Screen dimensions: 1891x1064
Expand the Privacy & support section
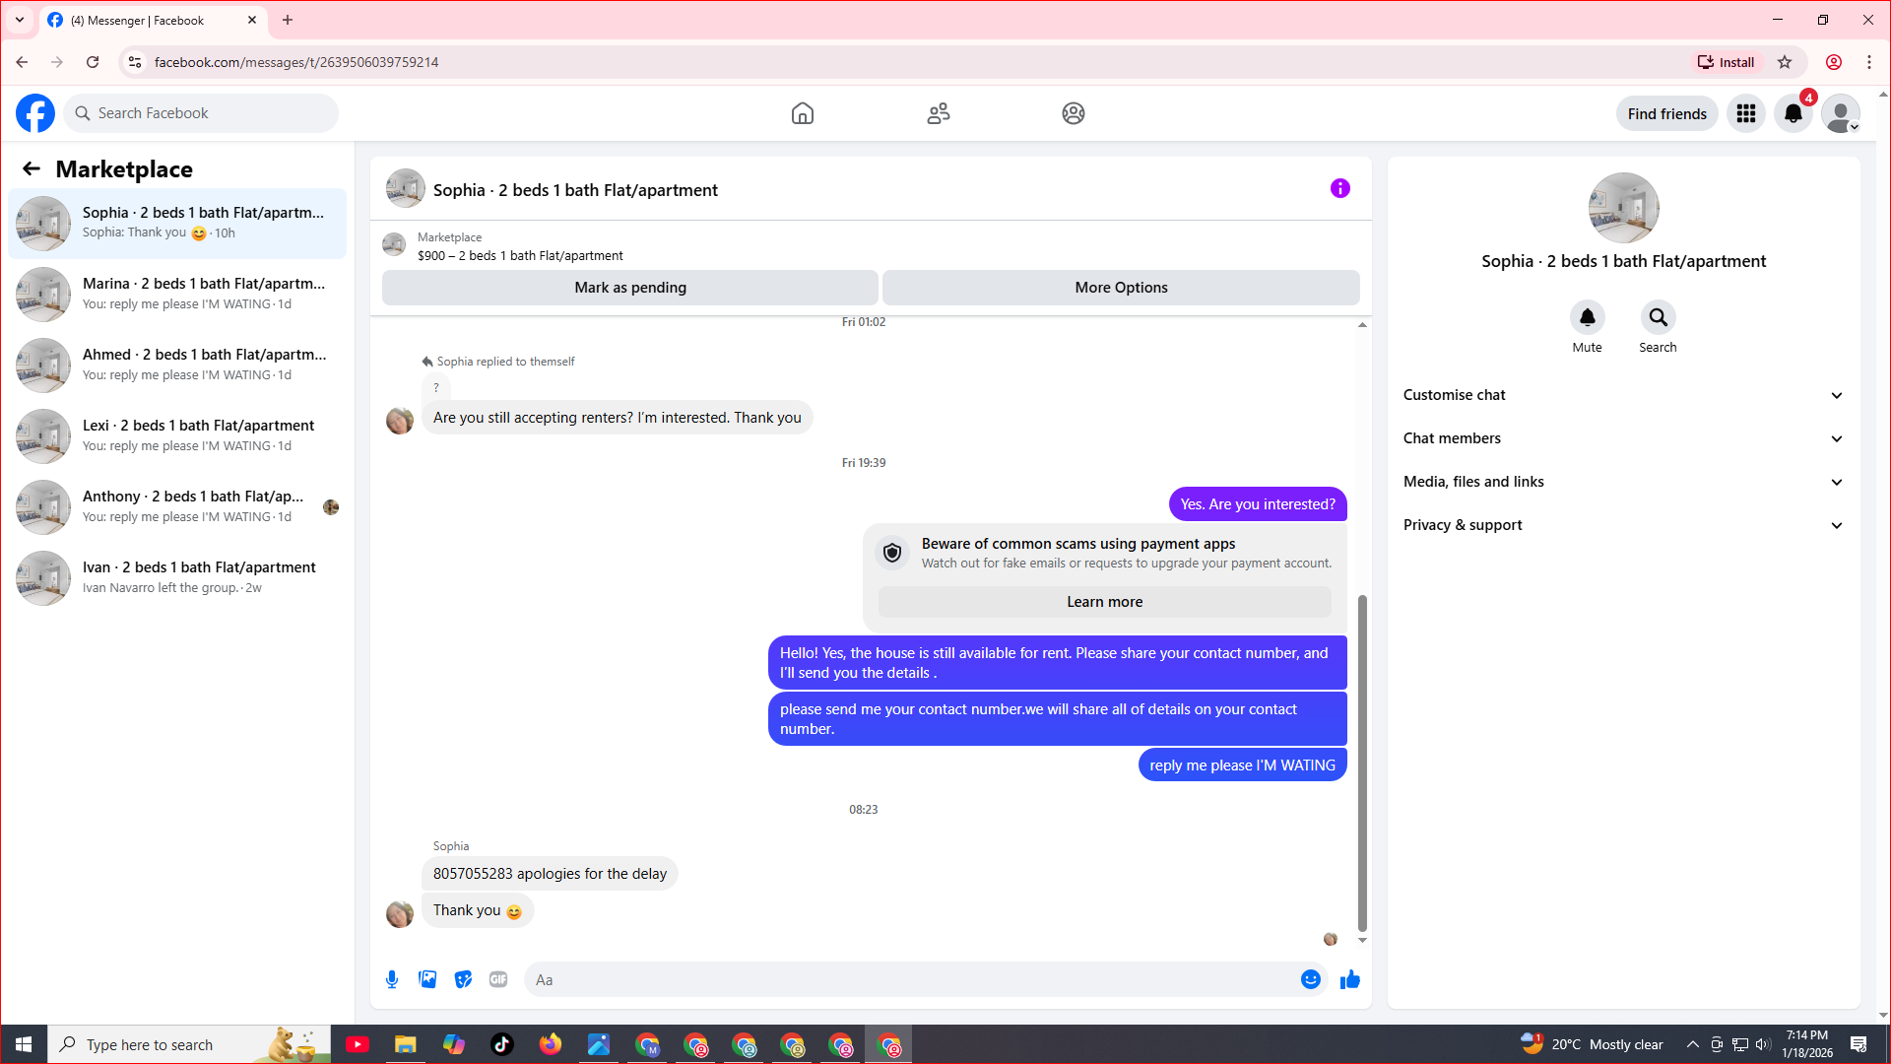click(1622, 525)
